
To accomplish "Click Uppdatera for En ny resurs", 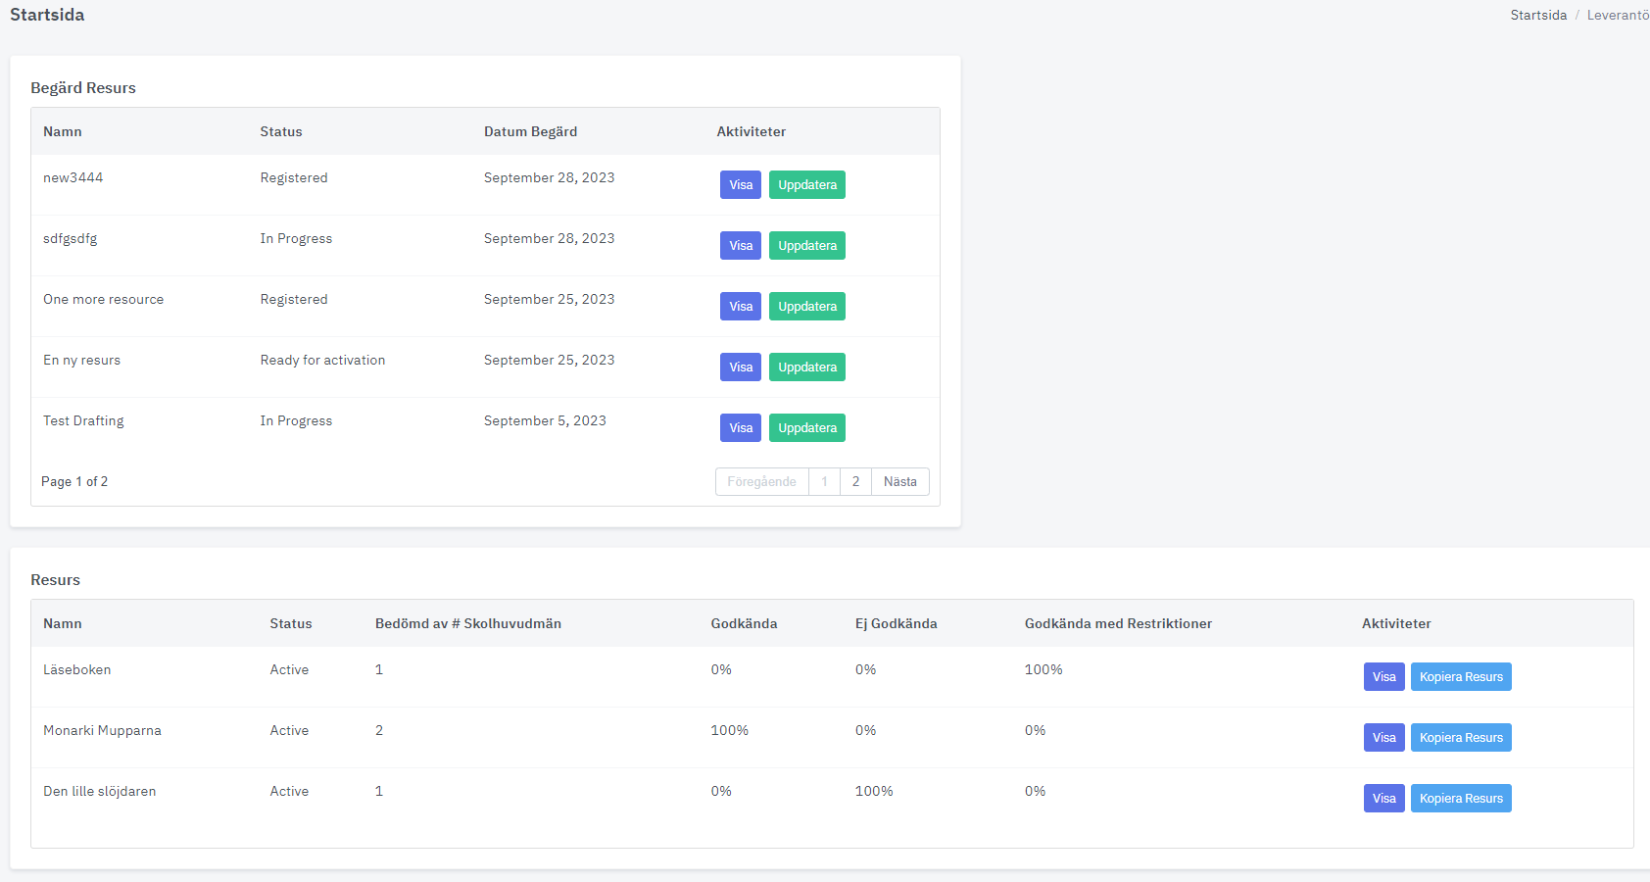I will 807,367.
